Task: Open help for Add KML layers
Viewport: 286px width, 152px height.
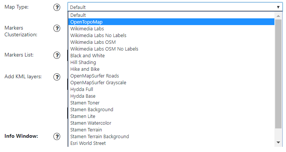Action: 57,77
